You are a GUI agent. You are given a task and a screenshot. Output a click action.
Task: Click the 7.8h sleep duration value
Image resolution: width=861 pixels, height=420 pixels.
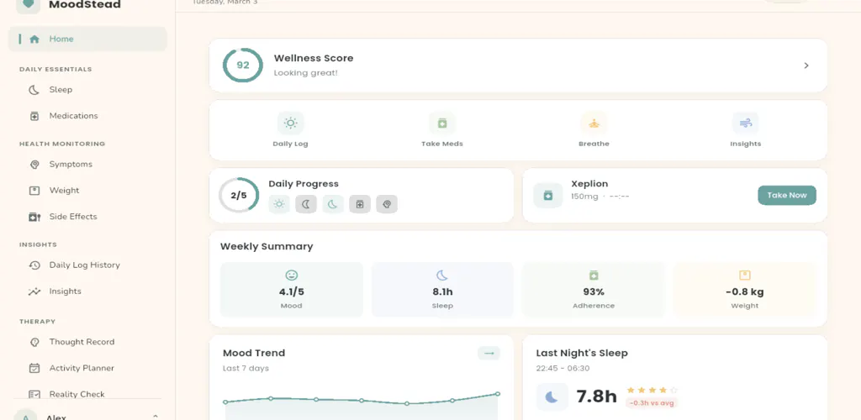click(x=596, y=396)
